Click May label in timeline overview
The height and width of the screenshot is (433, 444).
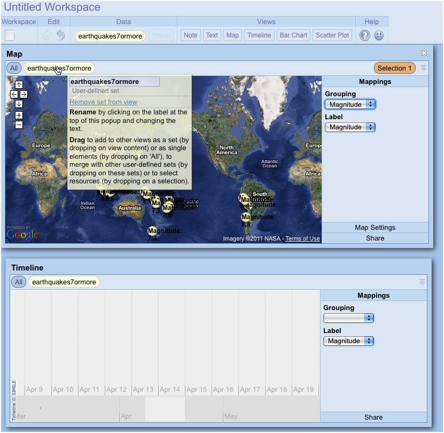[x=230, y=416]
